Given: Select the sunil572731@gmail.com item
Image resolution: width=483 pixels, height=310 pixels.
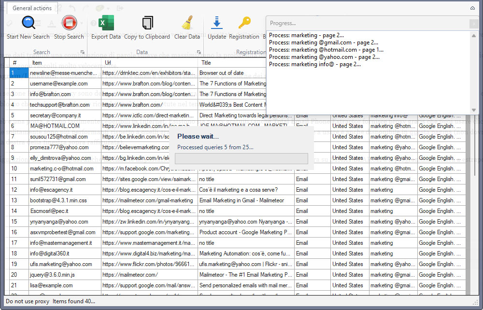Looking at the screenshot, I should pyautogui.click(x=65, y=179).
